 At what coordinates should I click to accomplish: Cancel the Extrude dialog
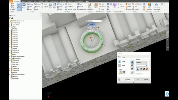click(x=146, y=80)
